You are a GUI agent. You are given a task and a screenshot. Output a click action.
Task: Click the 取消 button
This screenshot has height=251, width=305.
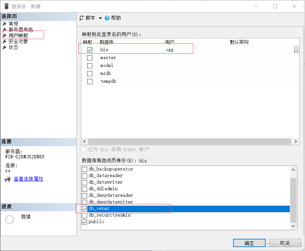coord(285,243)
